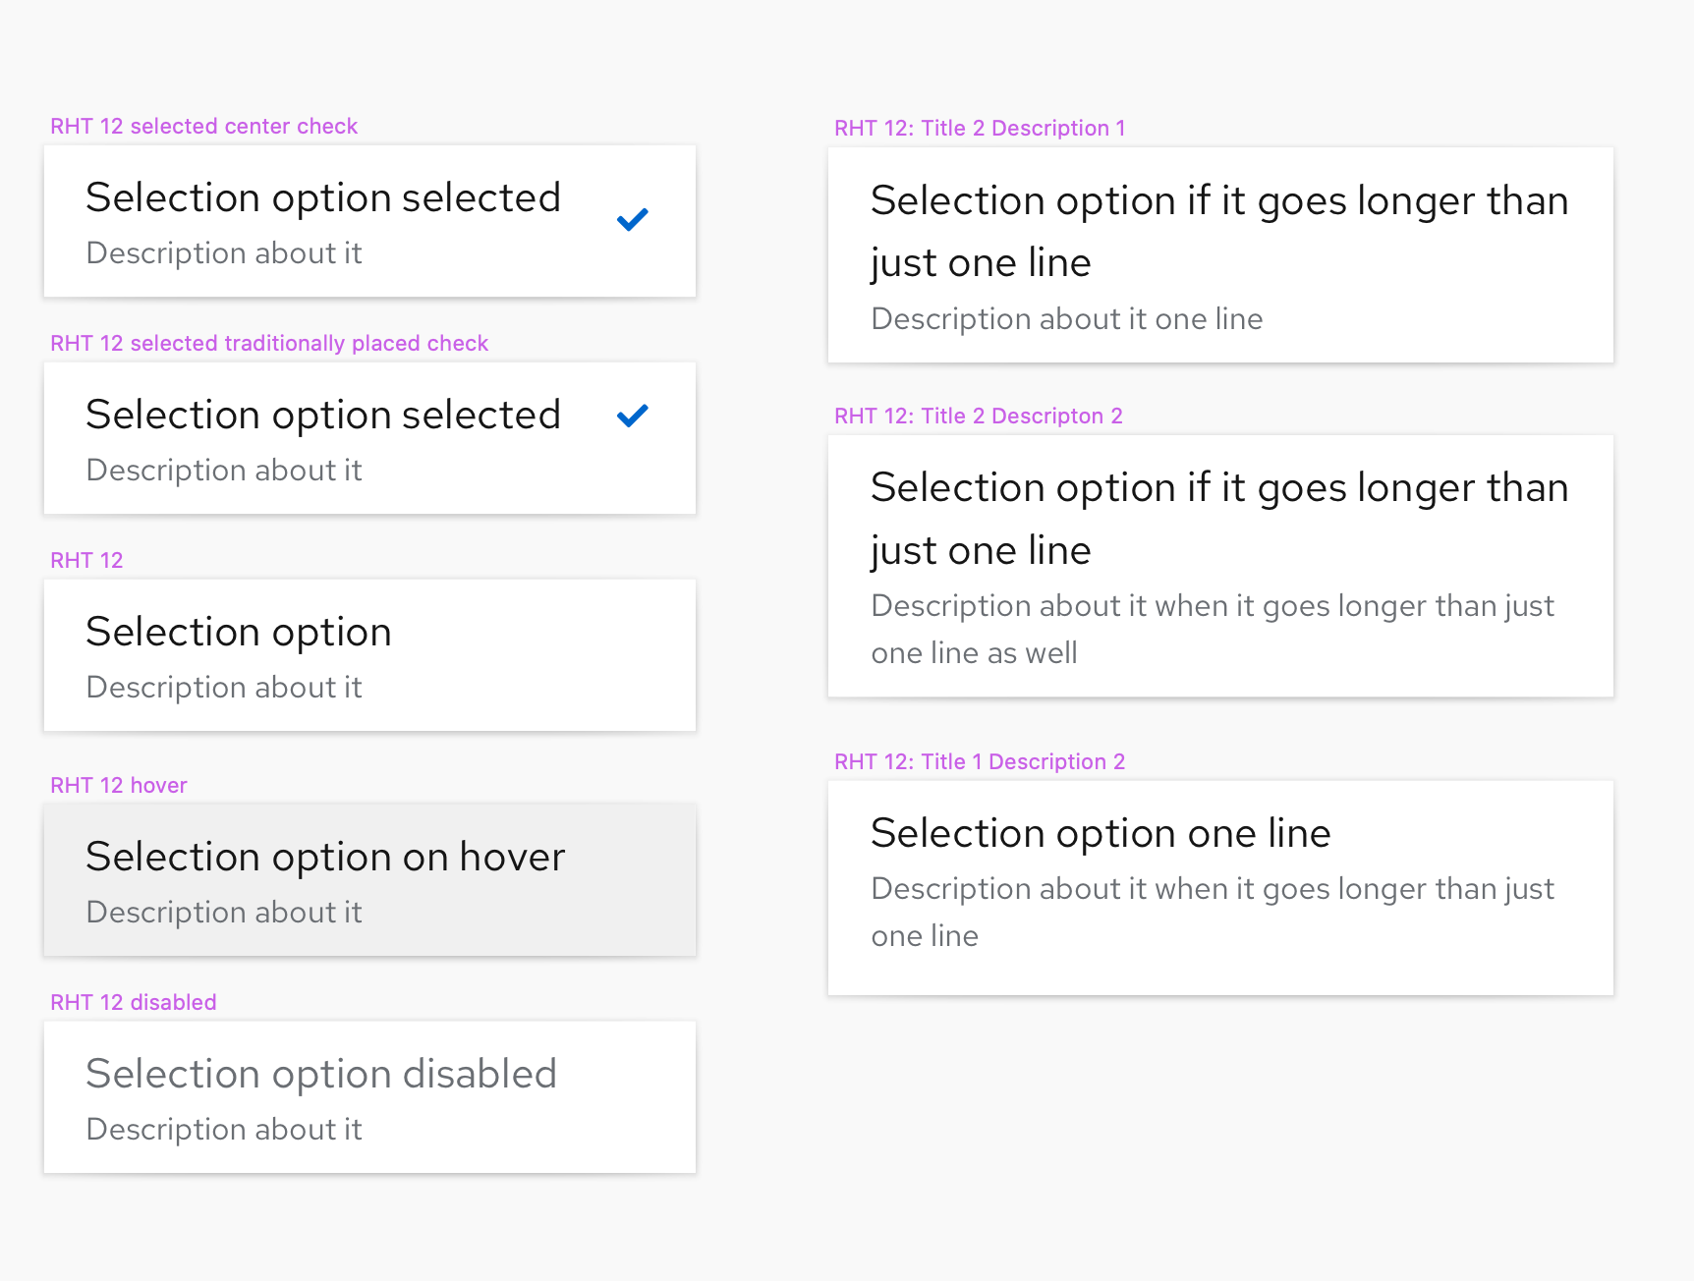Click the "RHT 12 hover" label

[x=118, y=785]
